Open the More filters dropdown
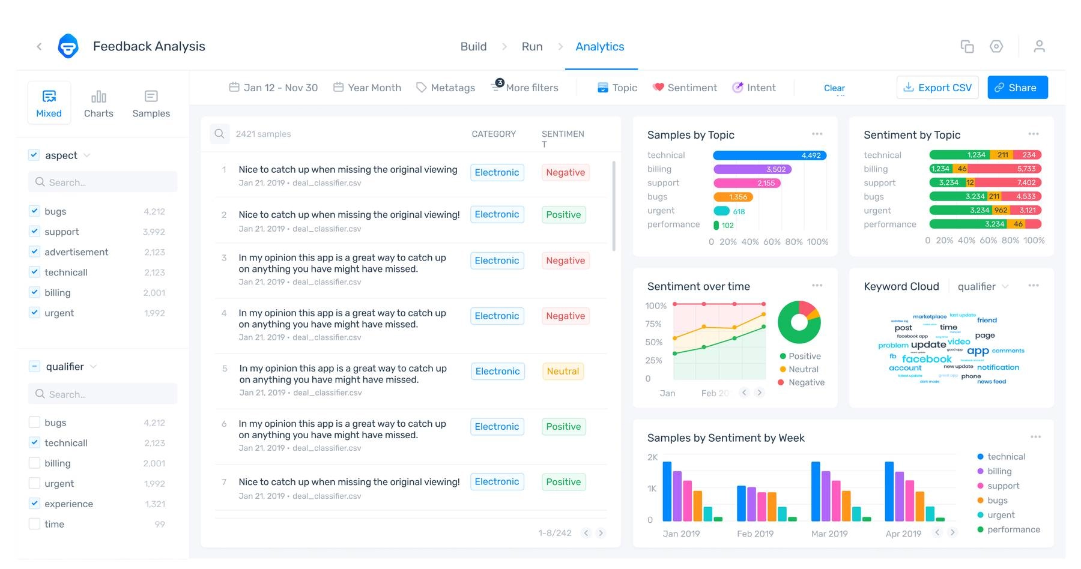The width and height of the screenshot is (1081, 569). [x=525, y=88]
